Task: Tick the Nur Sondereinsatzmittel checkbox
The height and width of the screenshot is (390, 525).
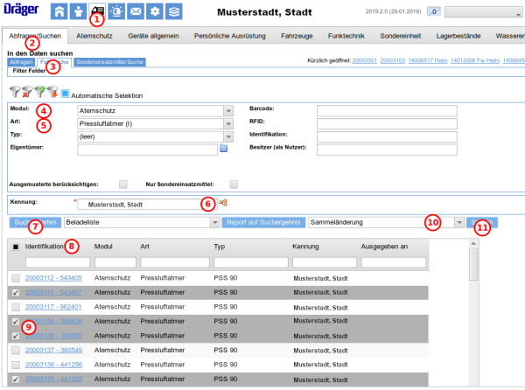Action: click(234, 184)
